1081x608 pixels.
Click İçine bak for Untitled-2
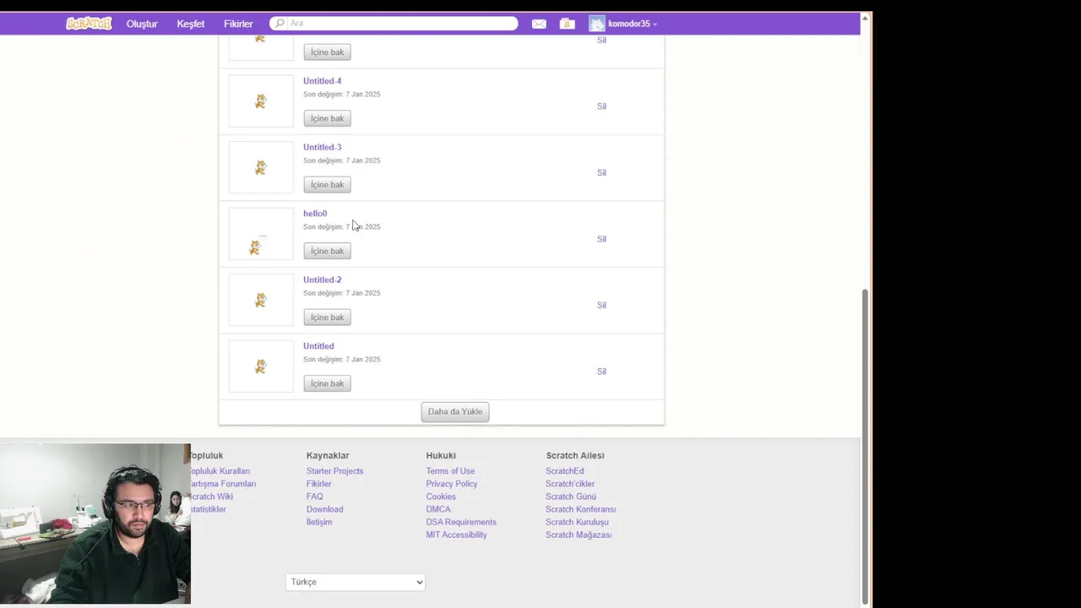(327, 318)
